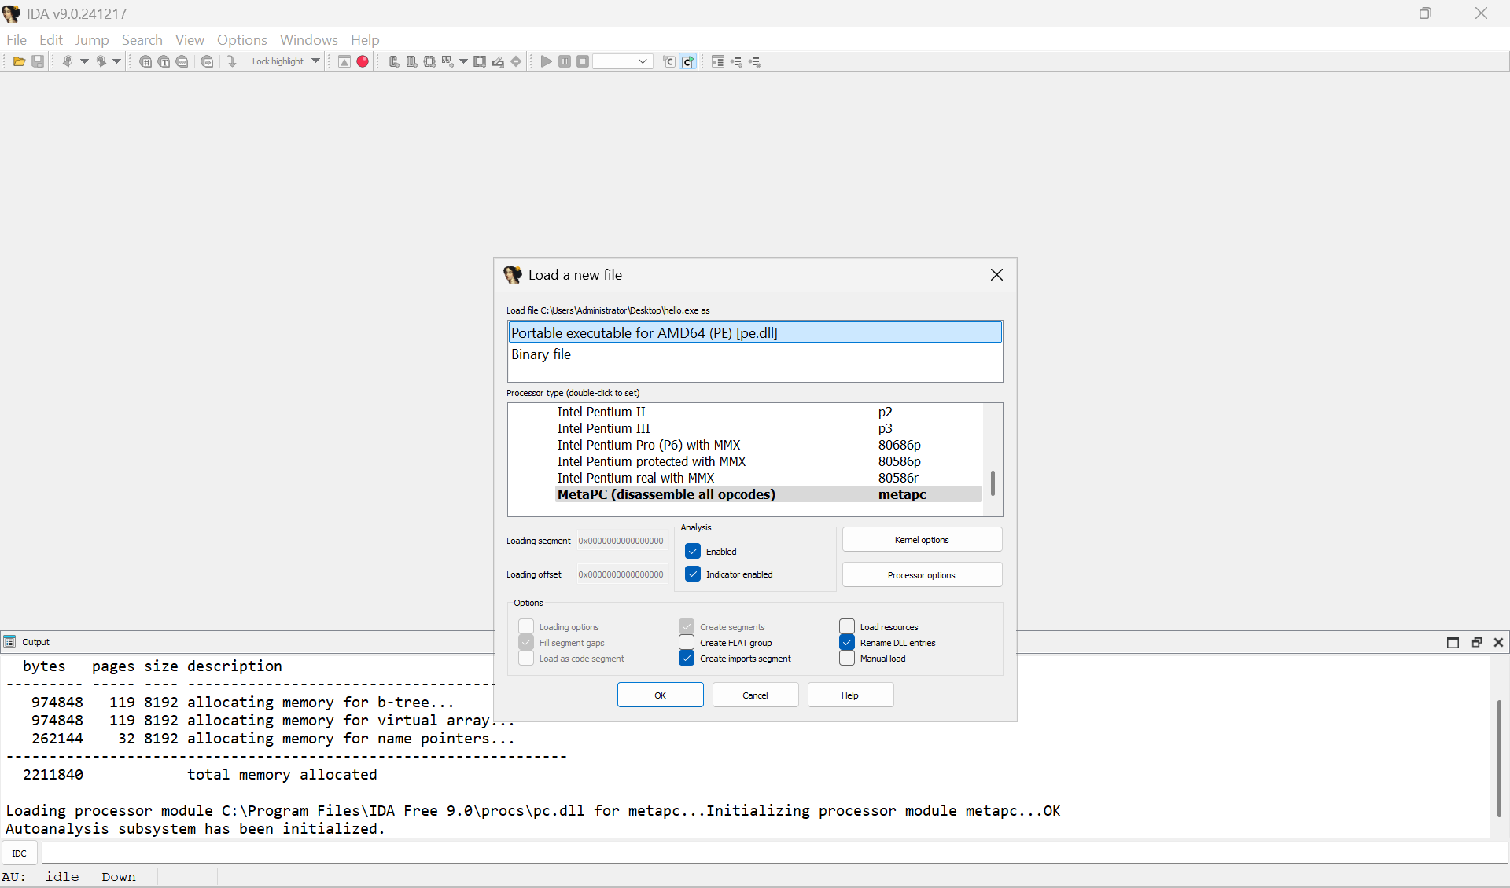Open the Jump menu
1510x888 pixels.
92,39
